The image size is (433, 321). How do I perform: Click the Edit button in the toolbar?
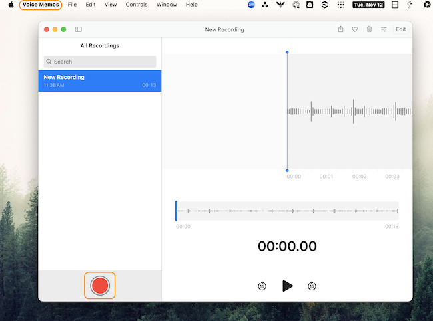400,29
